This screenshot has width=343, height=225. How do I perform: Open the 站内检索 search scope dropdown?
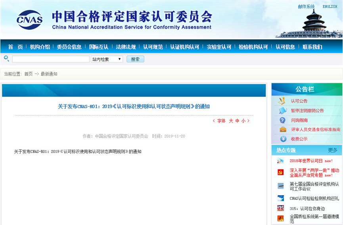(x=107, y=59)
